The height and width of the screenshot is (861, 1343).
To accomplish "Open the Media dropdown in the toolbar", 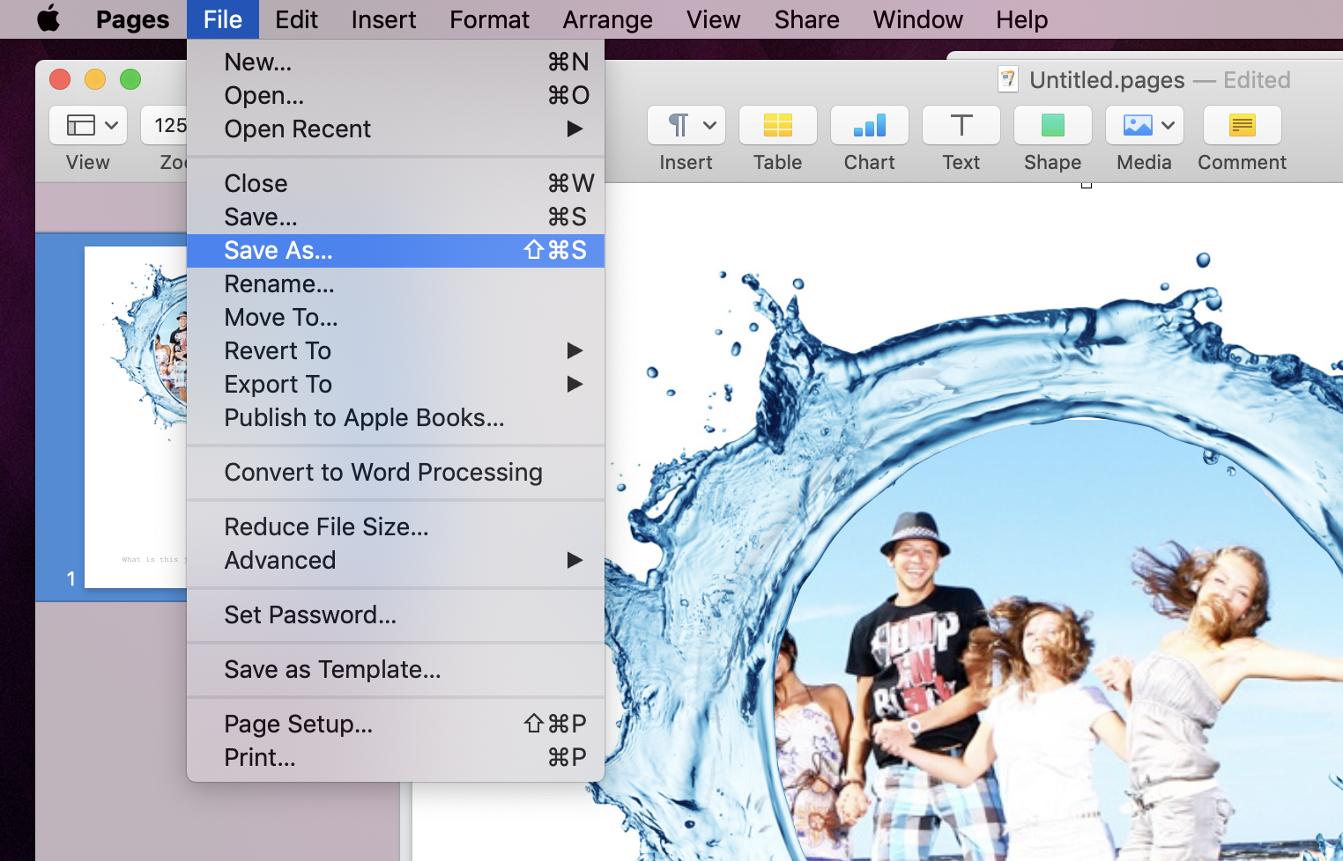I will pos(1145,125).
